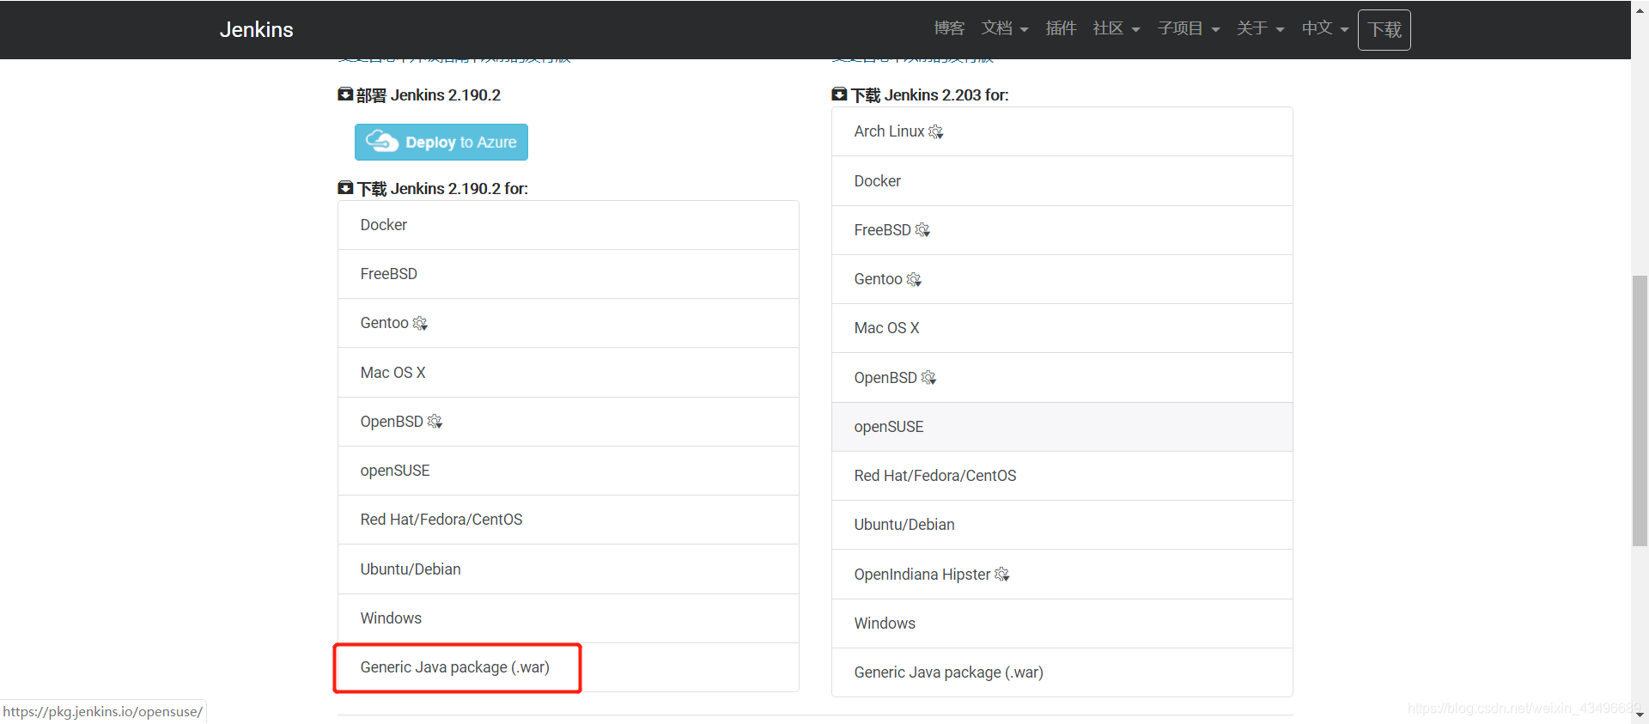Select Ubuntu/Debian under Jenkins 2.203
The image size is (1649, 724).
click(x=1062, y=525)
